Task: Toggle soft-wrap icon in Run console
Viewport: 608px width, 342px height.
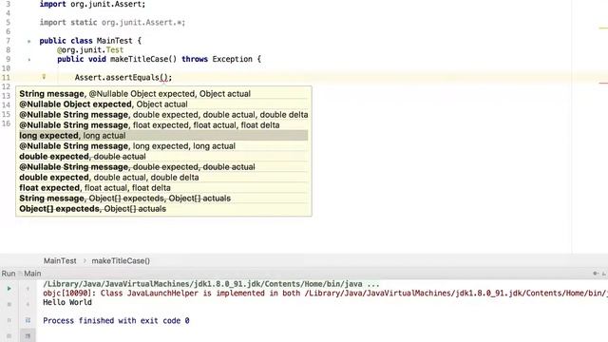Action: (x=28, y=320)
